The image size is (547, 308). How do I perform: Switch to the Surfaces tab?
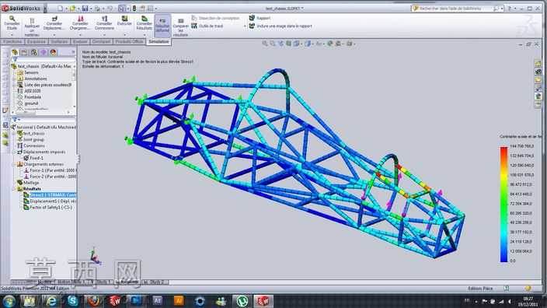(x=59, y=41)
